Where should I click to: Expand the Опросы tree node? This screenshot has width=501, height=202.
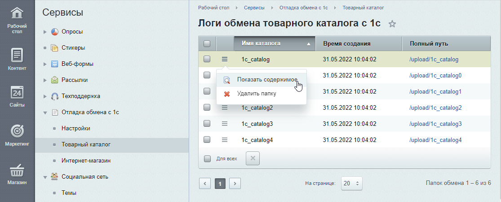coord(45,32)
